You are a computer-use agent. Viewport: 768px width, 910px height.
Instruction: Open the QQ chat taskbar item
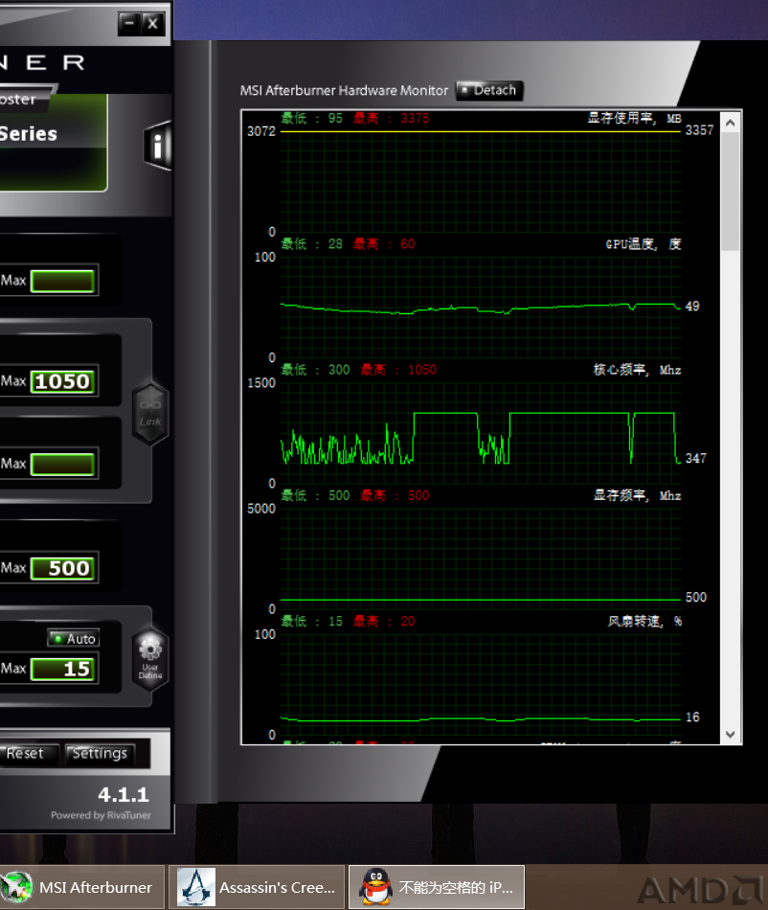point(437,887)
